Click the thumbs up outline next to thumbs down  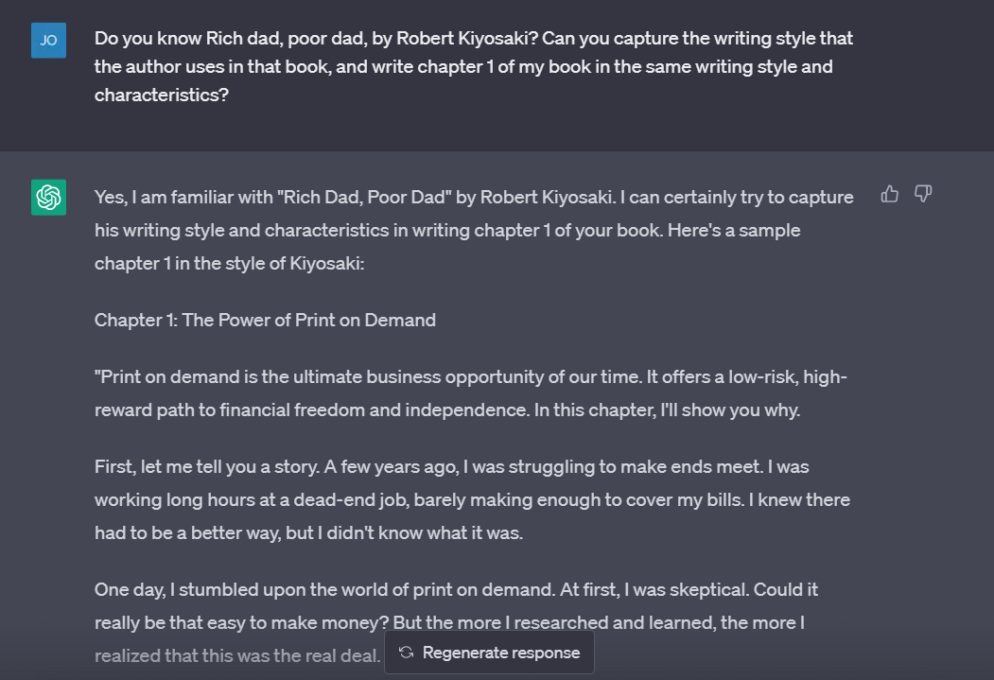click(889, 193)
